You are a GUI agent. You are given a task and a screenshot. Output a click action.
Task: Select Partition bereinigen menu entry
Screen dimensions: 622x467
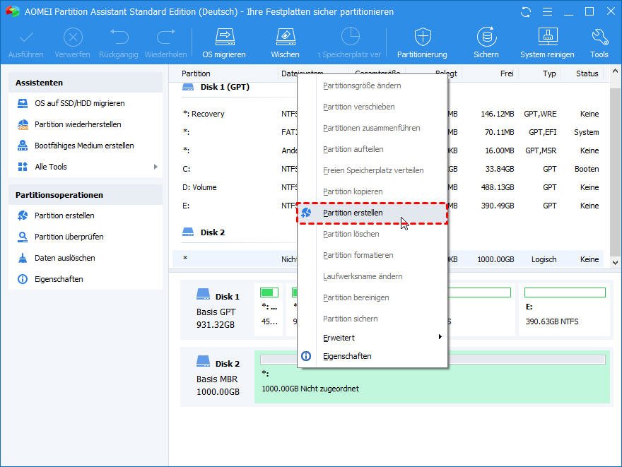click(x=372, y=297)
